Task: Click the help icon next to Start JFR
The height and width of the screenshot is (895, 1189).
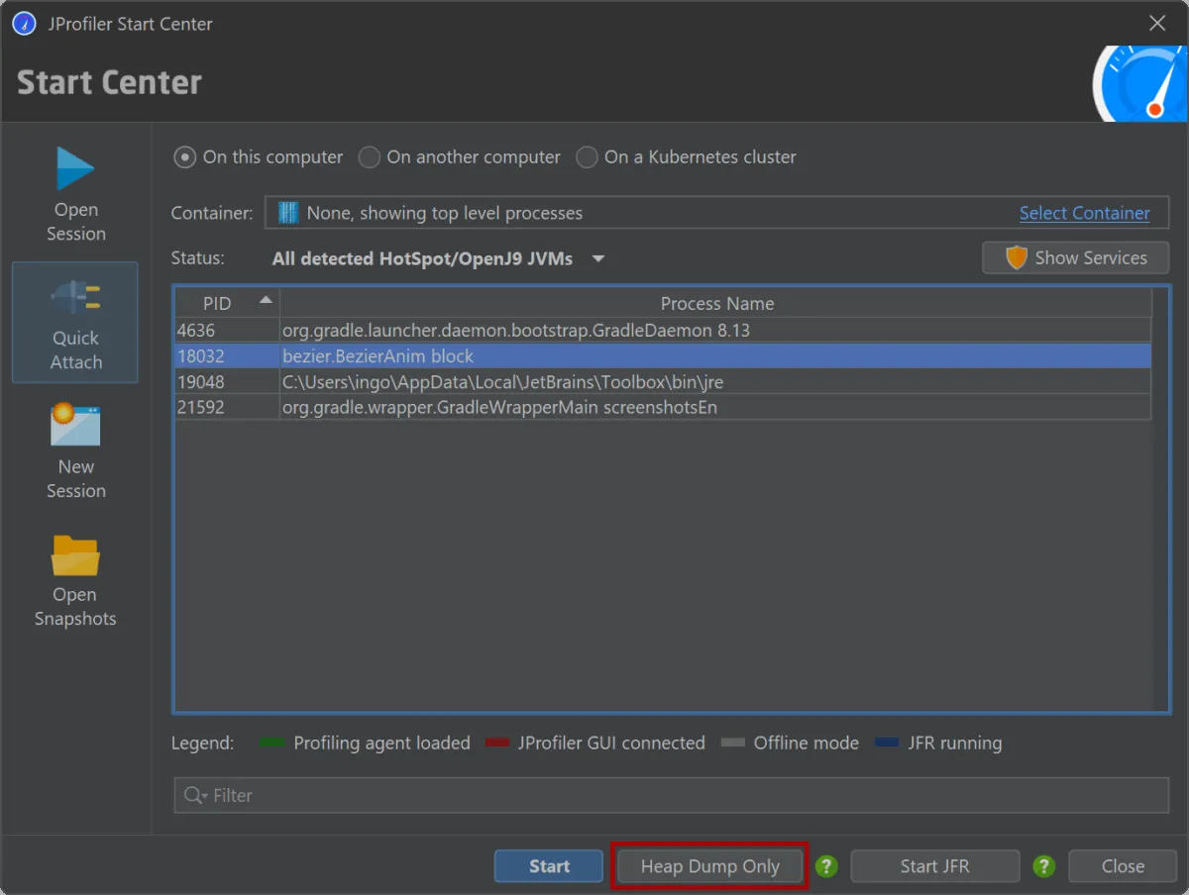Action: click(x=1043, y=866)
